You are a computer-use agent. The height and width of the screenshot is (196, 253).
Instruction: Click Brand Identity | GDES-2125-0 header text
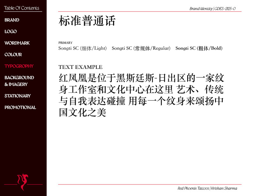point(212,9)
